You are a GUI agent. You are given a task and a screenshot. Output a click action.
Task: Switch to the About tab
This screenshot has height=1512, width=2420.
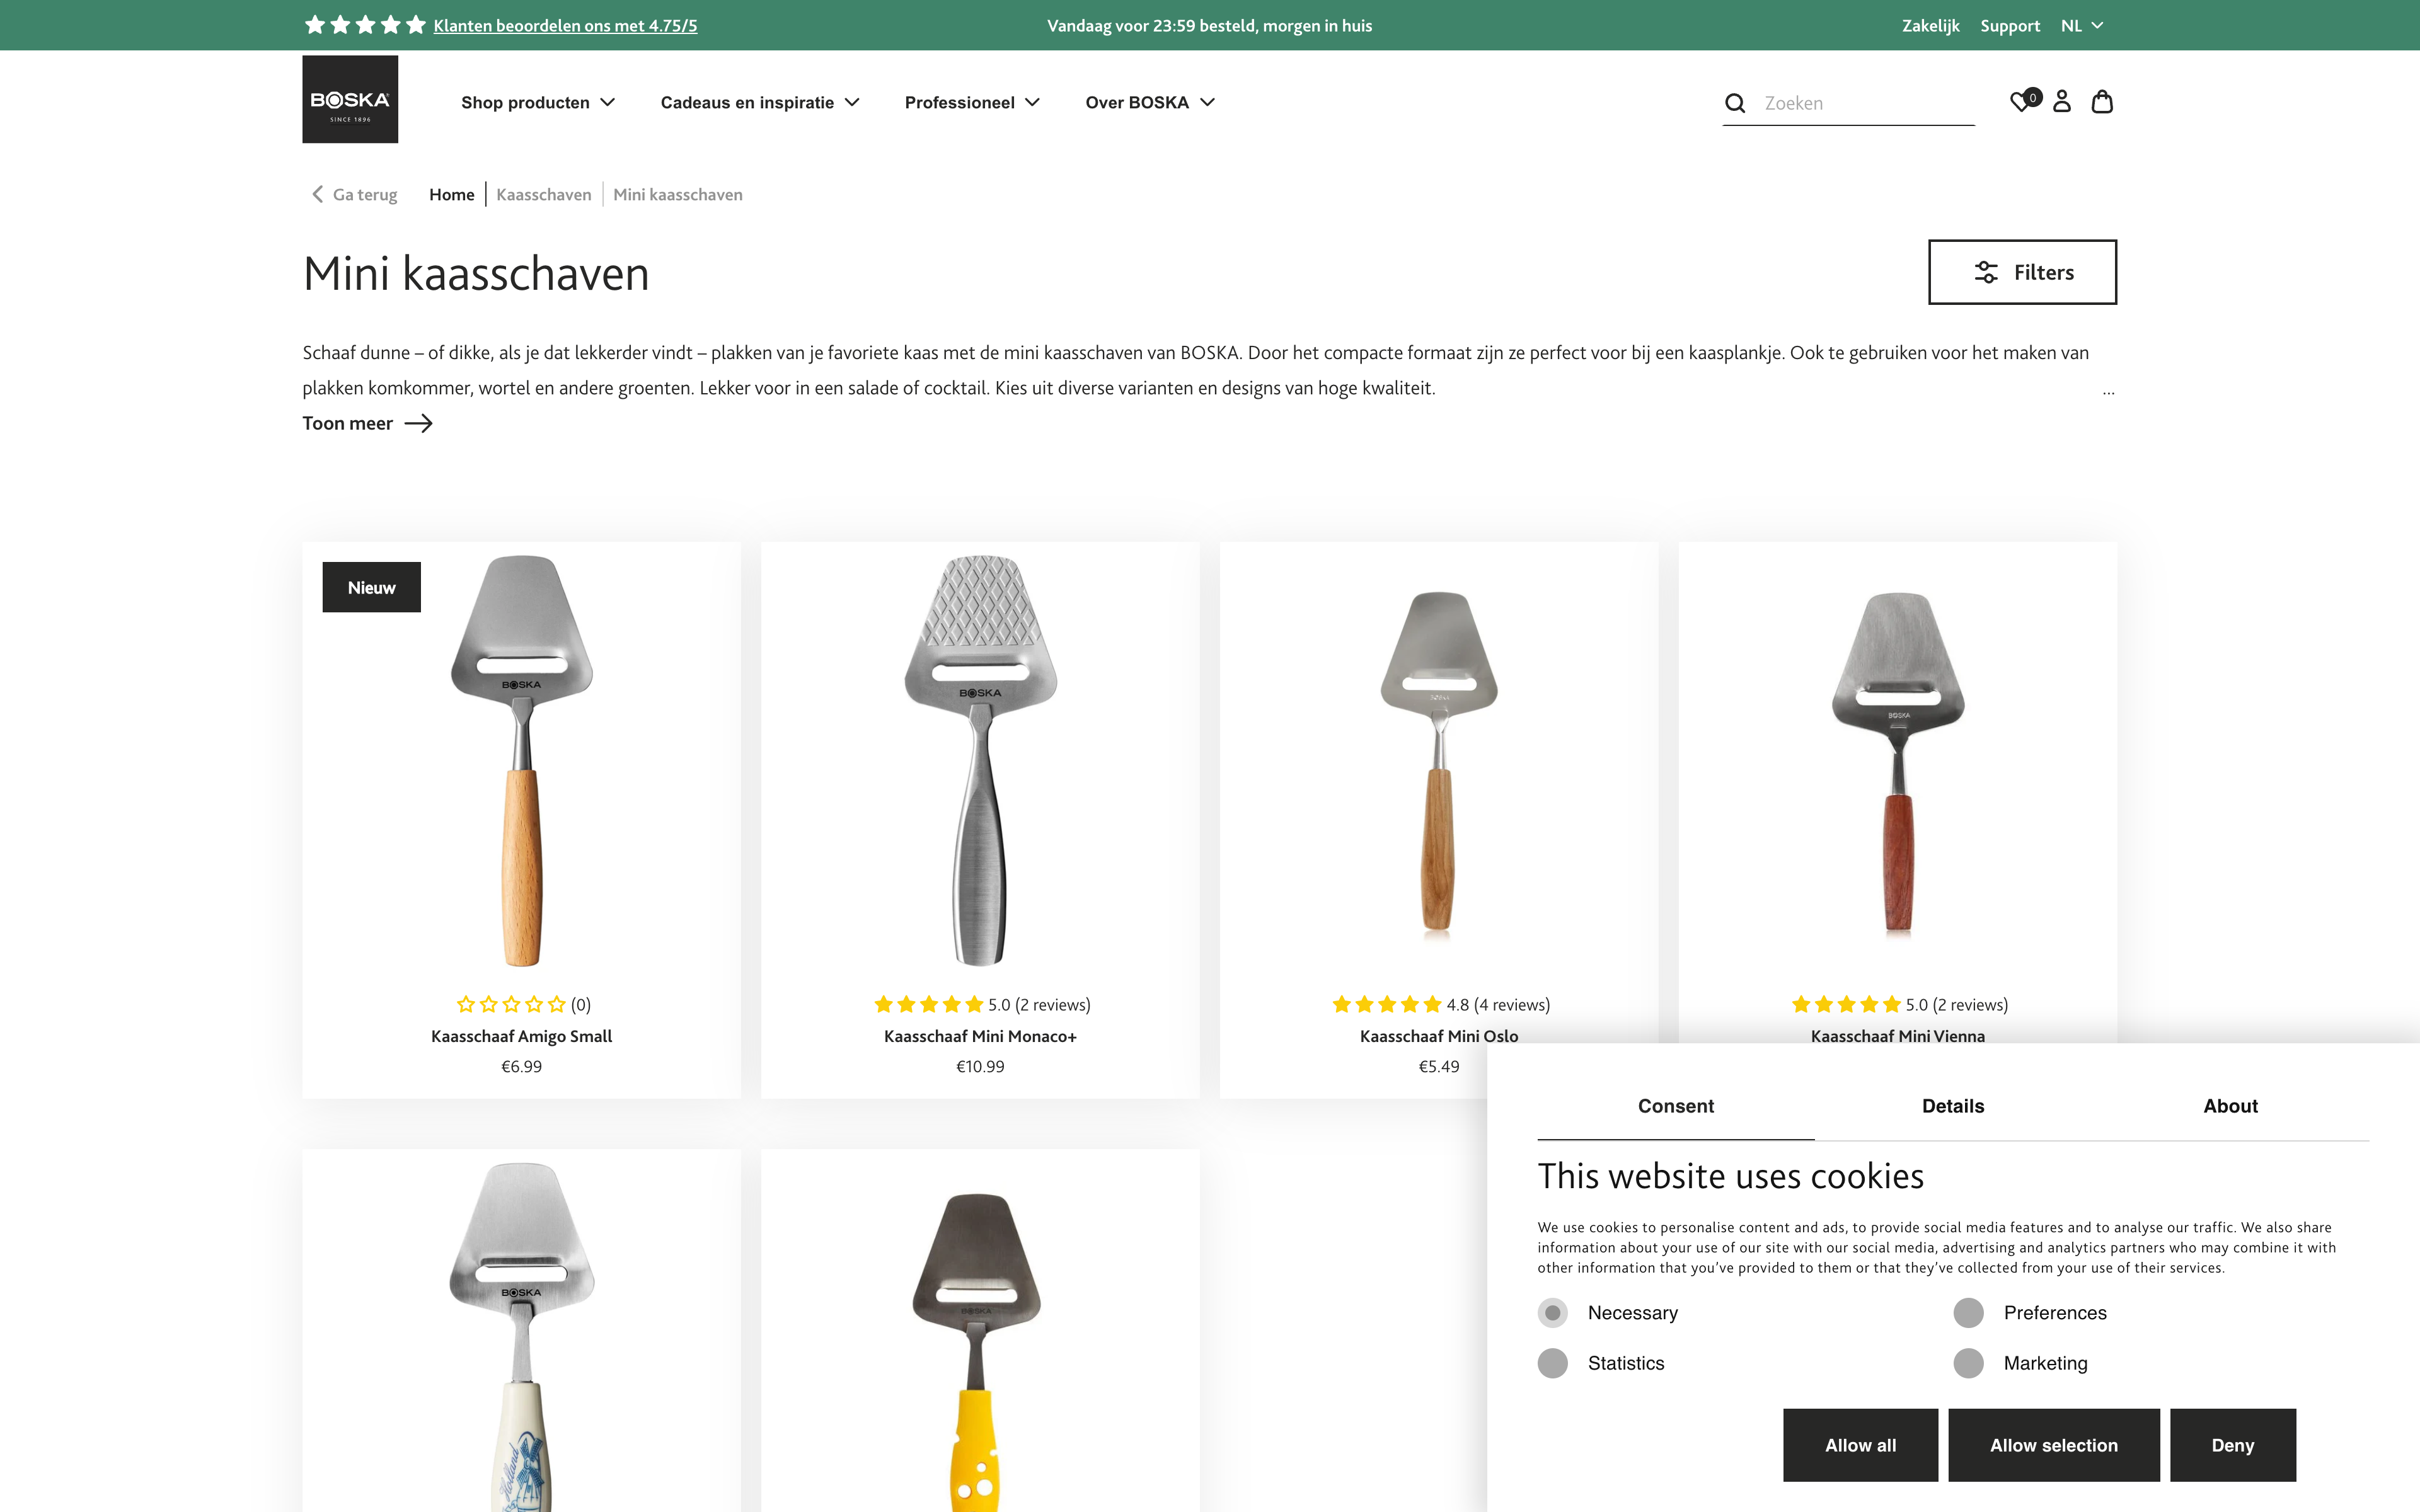[2231, 1106]
